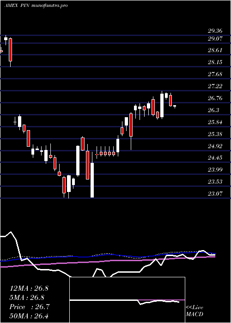This screenshot has width=231, height=323.
Task: Click the 23.99 price axis label
Action: pyautogui.click(x=215, y=169)
